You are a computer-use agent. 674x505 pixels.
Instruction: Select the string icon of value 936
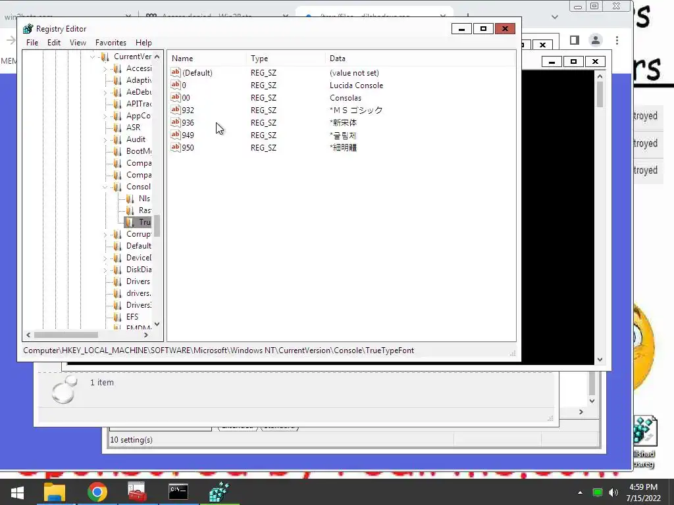coord(175,122)
